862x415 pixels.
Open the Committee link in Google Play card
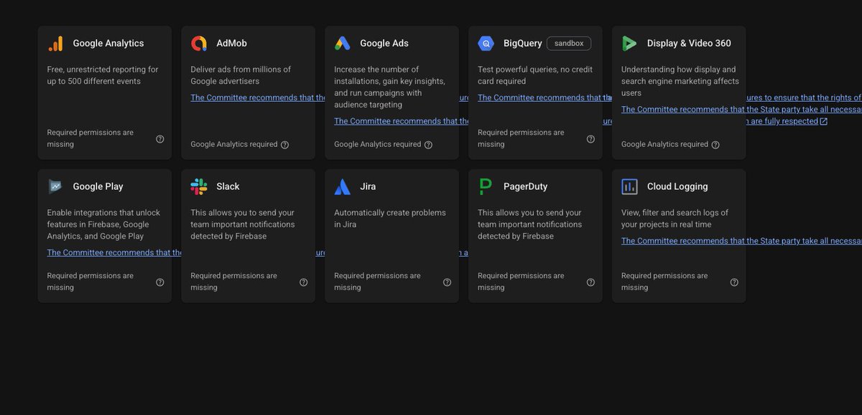(115, 253)
